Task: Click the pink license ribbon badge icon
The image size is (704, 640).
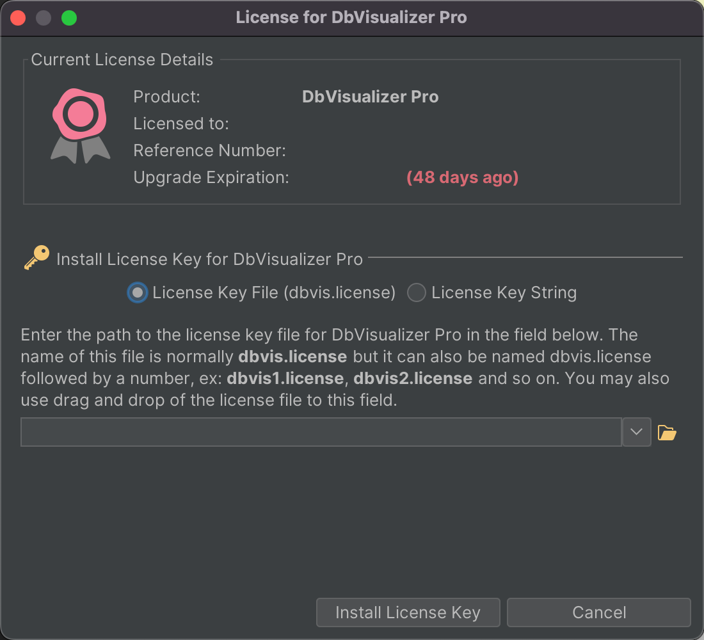Action: tap(81, 125)
